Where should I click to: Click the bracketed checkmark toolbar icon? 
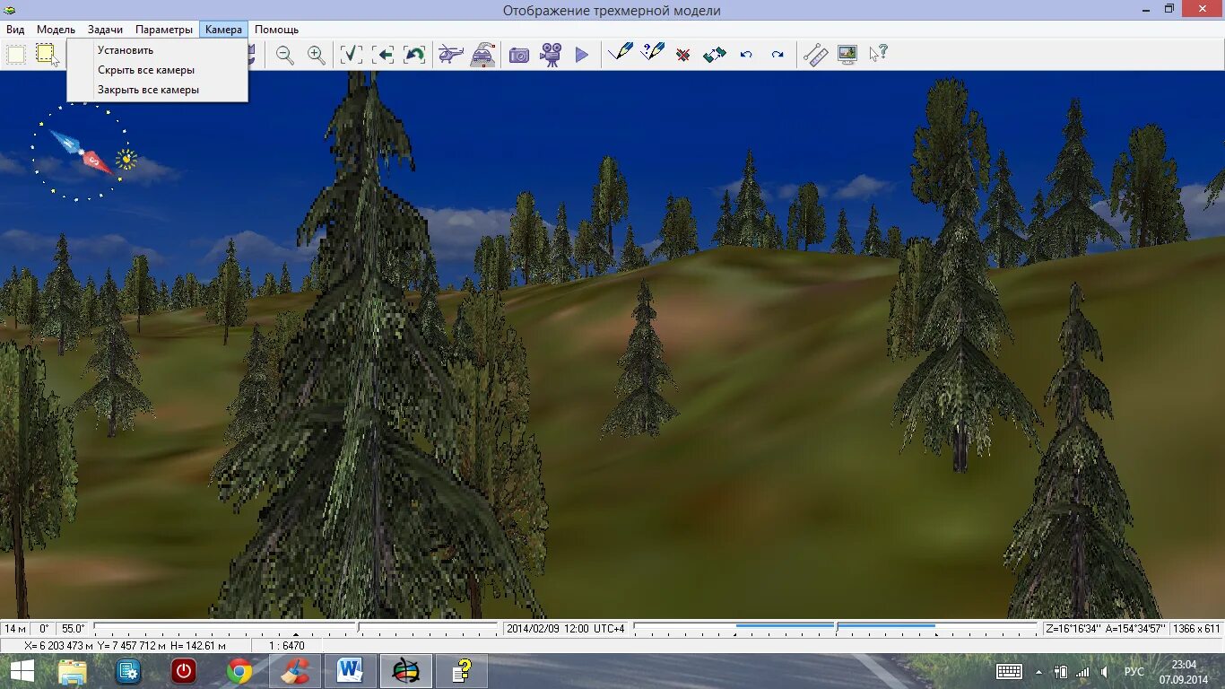352,55
